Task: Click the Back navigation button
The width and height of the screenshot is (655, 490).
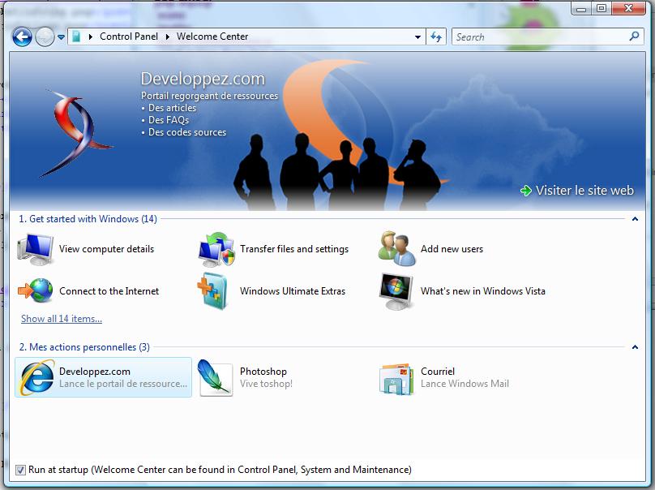Action: [x=22, y=37]
